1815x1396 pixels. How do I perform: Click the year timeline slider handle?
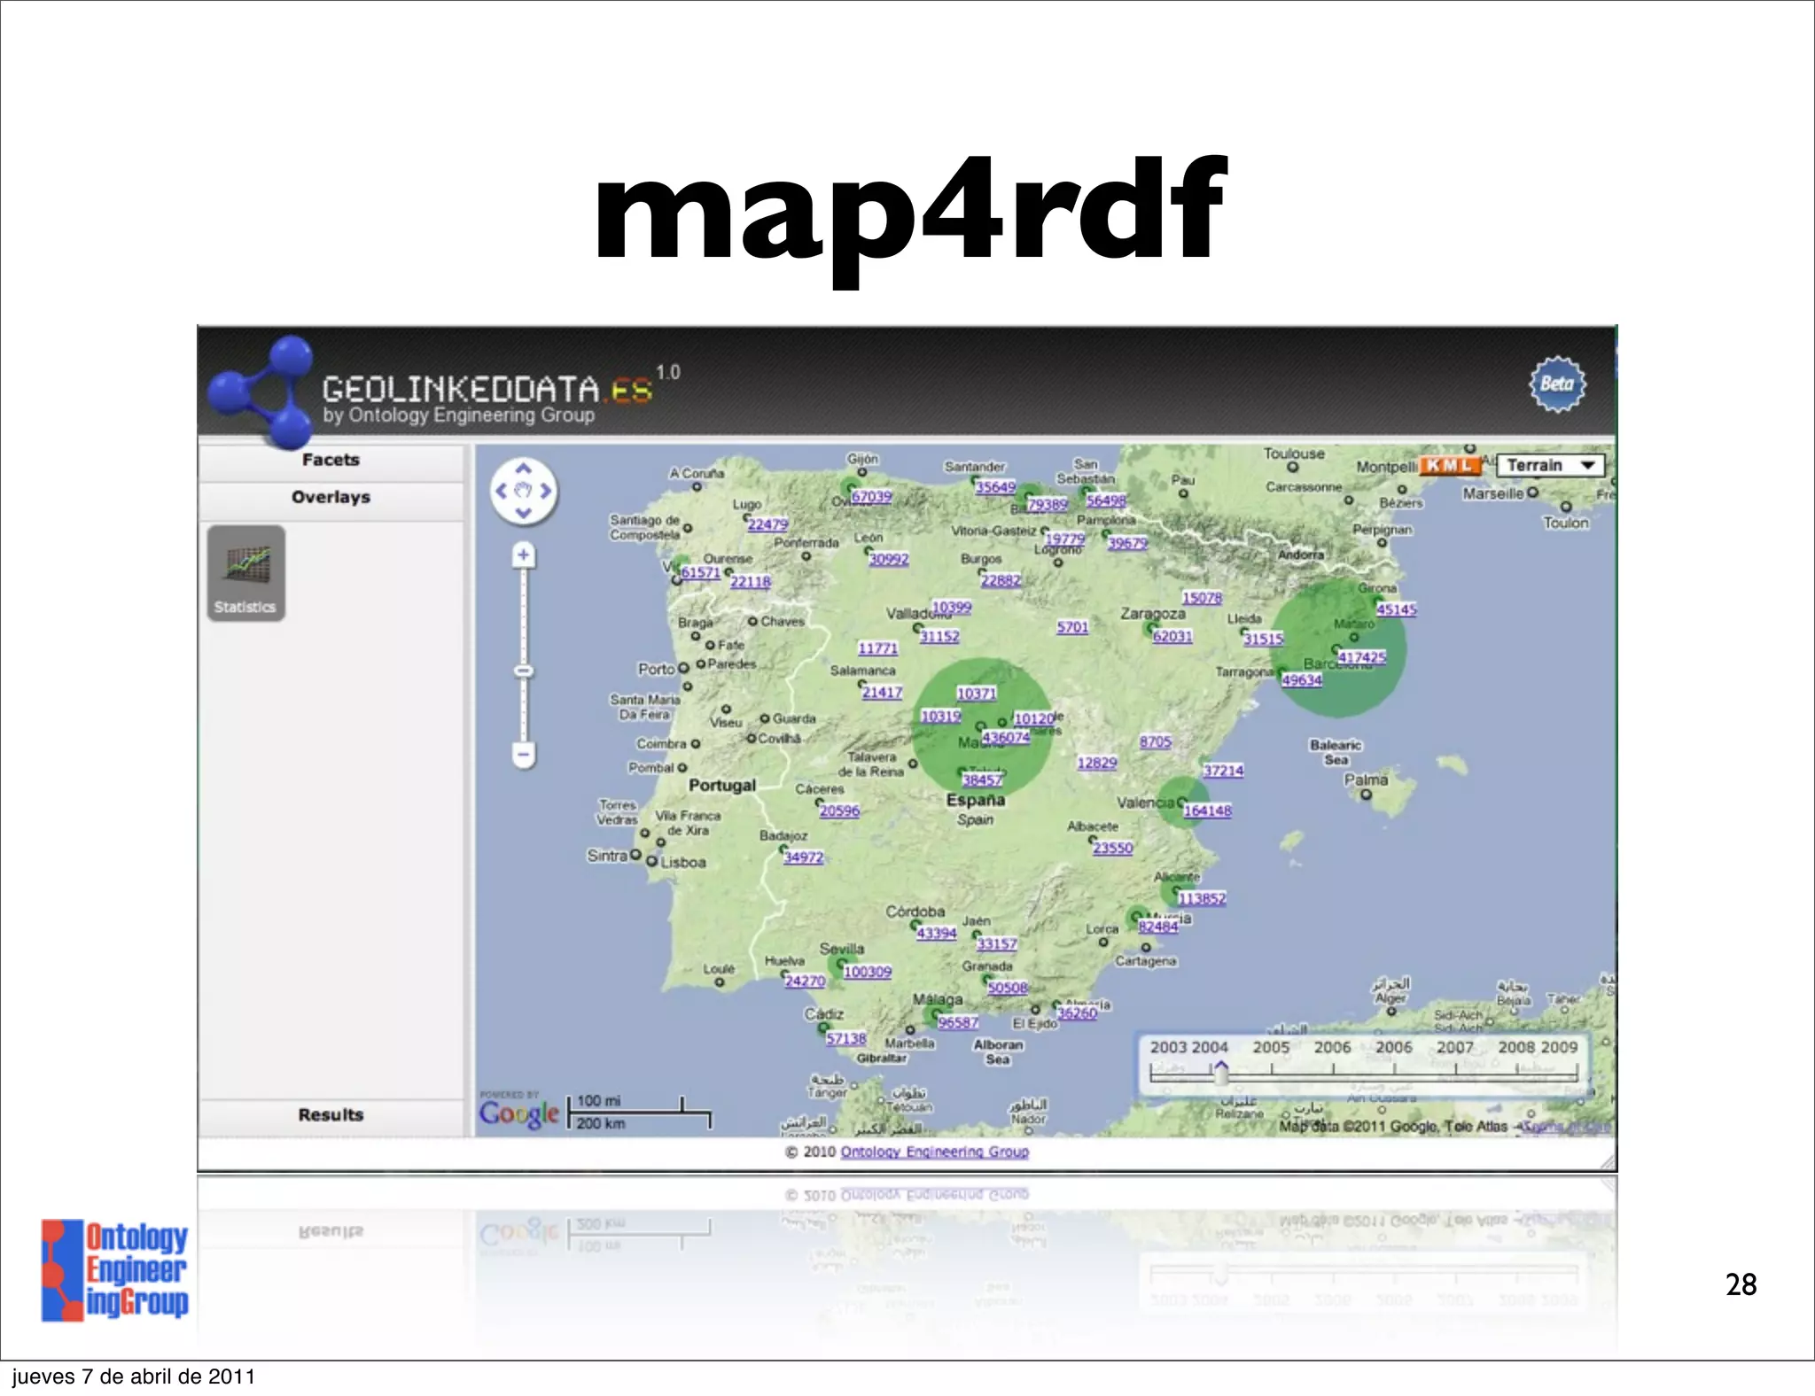point(1221,1073)
